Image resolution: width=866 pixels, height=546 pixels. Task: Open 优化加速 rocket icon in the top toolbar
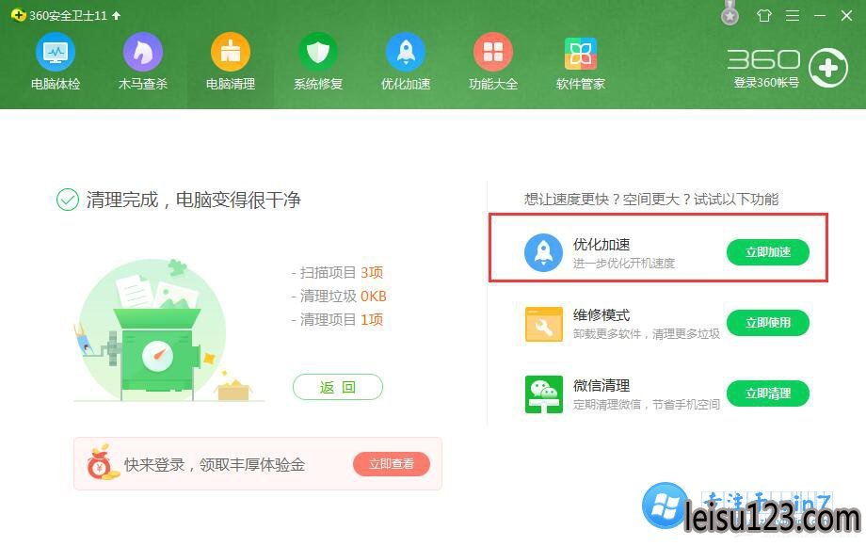(406, 52)
